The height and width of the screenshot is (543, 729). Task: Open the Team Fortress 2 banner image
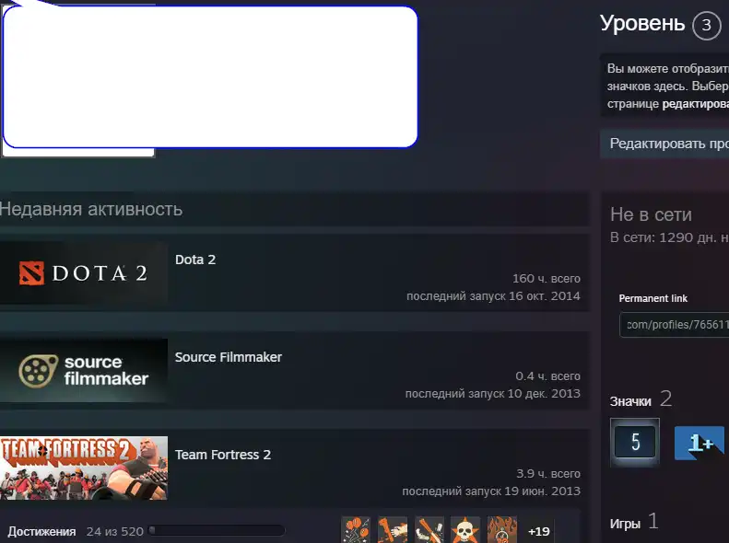(84, 468)
